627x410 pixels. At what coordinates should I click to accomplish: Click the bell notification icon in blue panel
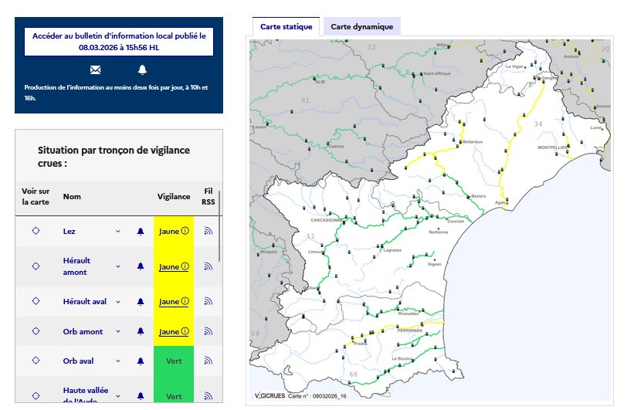click(142, 70)
